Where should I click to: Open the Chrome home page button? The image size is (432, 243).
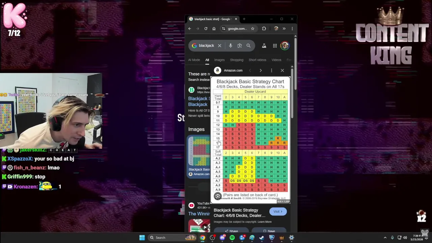[214, 29]
